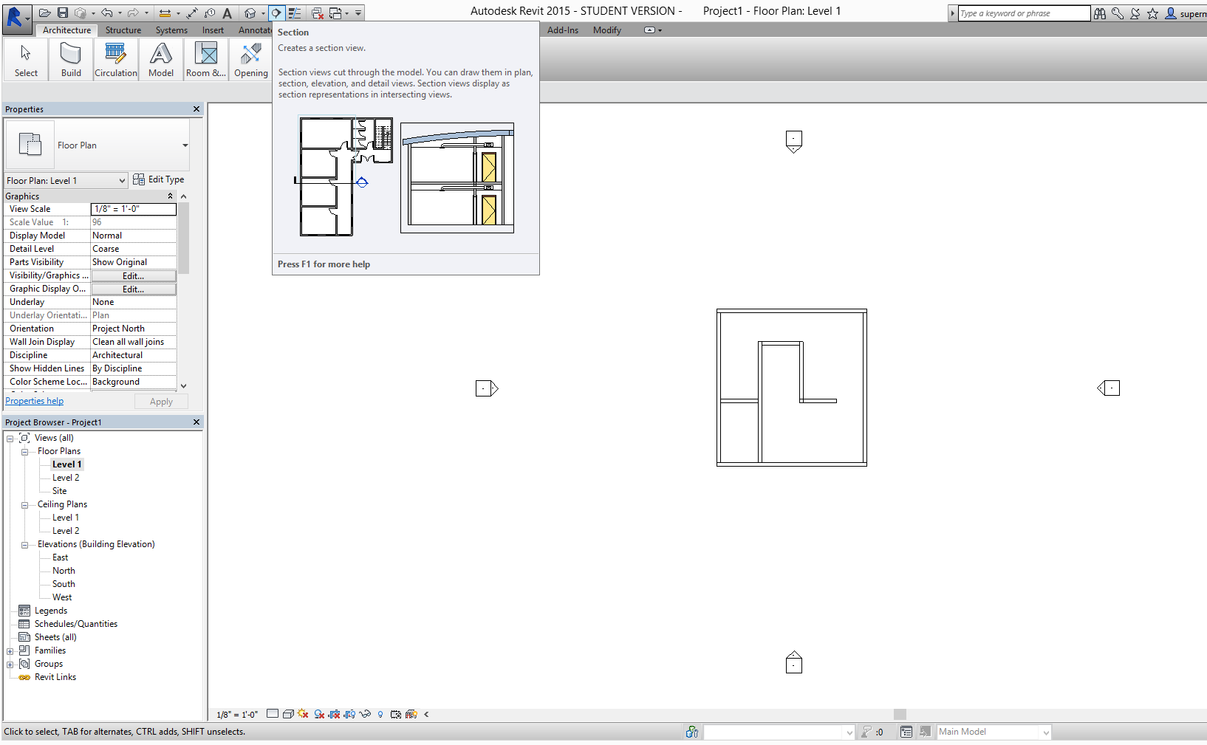Open the Floor Plan type selector dropdown
The width and height of the screenshot is (1207, 745).
[x=185, y=145]
